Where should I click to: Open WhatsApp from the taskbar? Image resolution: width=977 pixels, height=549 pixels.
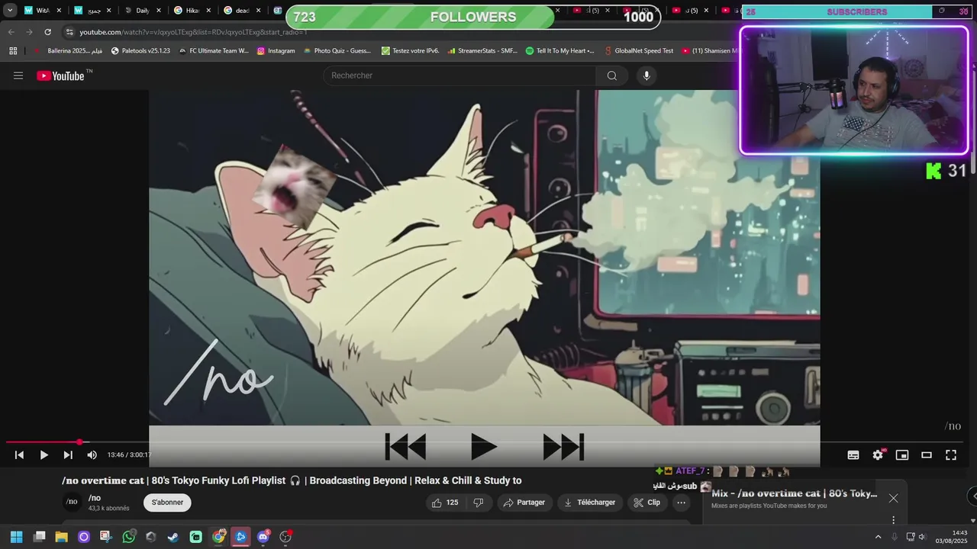128,537
